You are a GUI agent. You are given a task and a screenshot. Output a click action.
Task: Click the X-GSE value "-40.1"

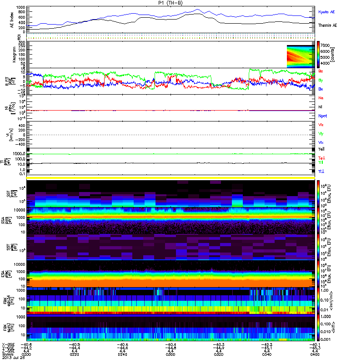click(315, 344)
